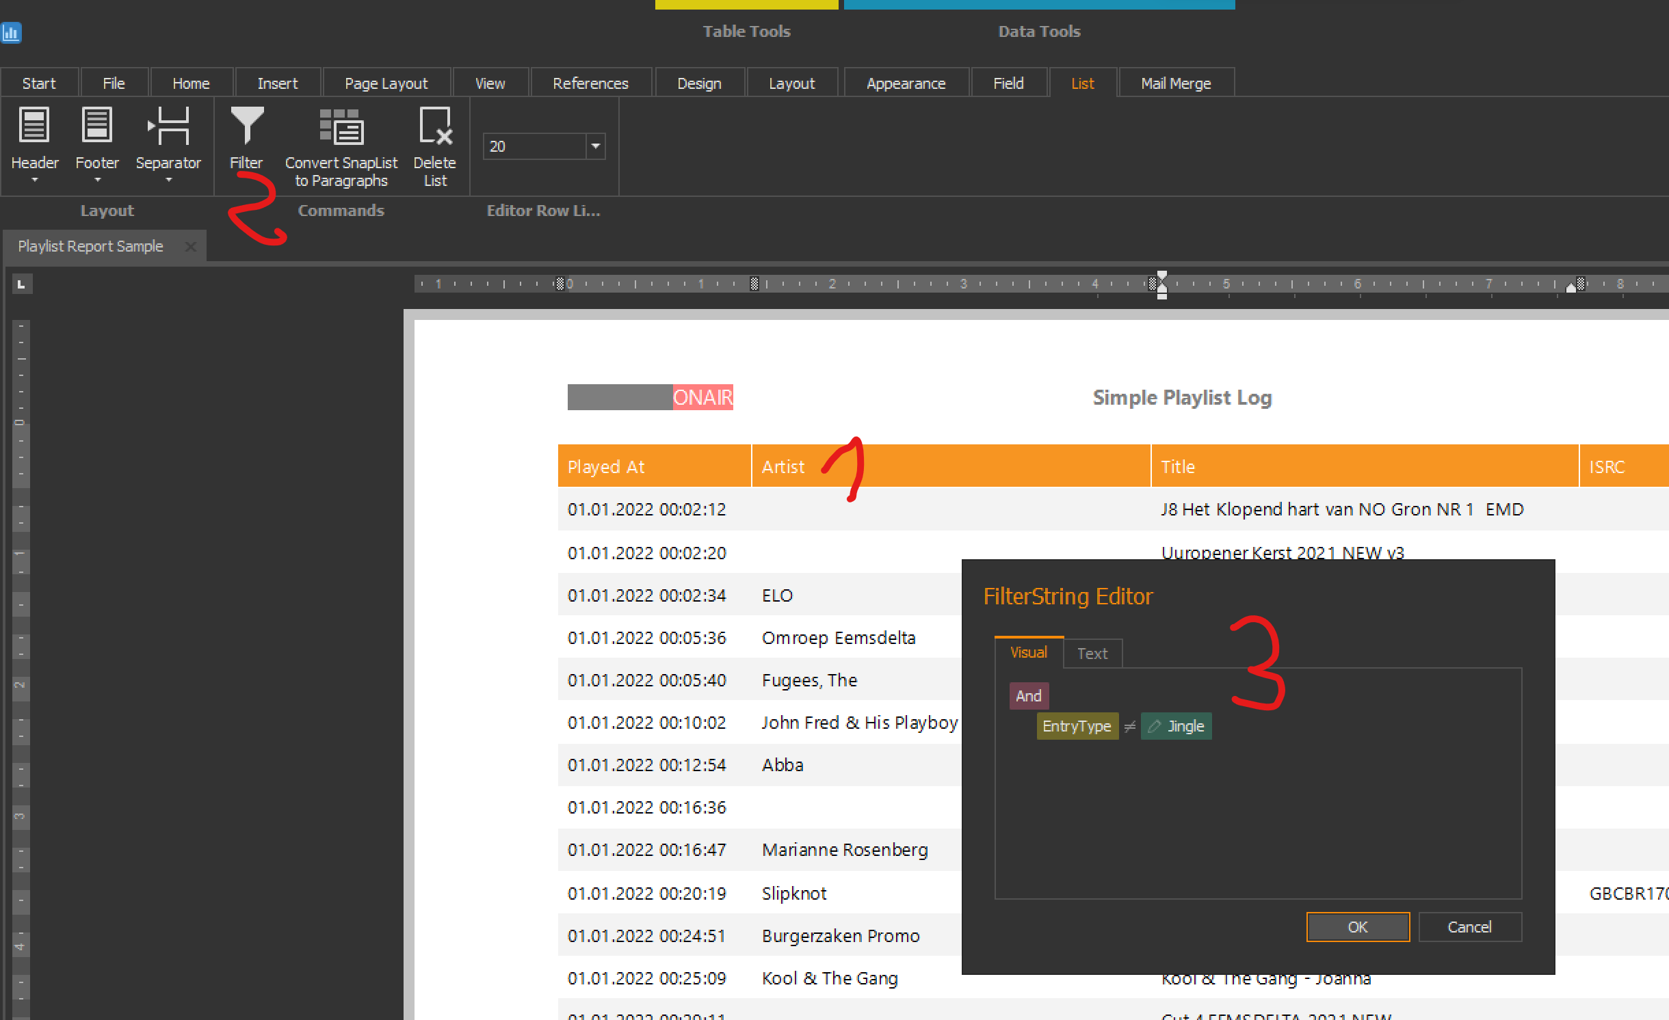Click the Header layout icon

[x=34, y=125]
